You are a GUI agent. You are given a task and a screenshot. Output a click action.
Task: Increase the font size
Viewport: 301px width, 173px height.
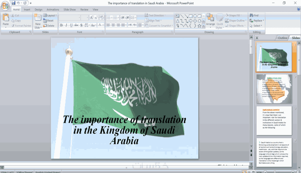click(x=91, y=18)
